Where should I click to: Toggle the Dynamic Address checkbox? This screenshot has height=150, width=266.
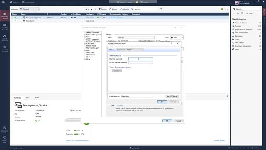coord(157,41)
